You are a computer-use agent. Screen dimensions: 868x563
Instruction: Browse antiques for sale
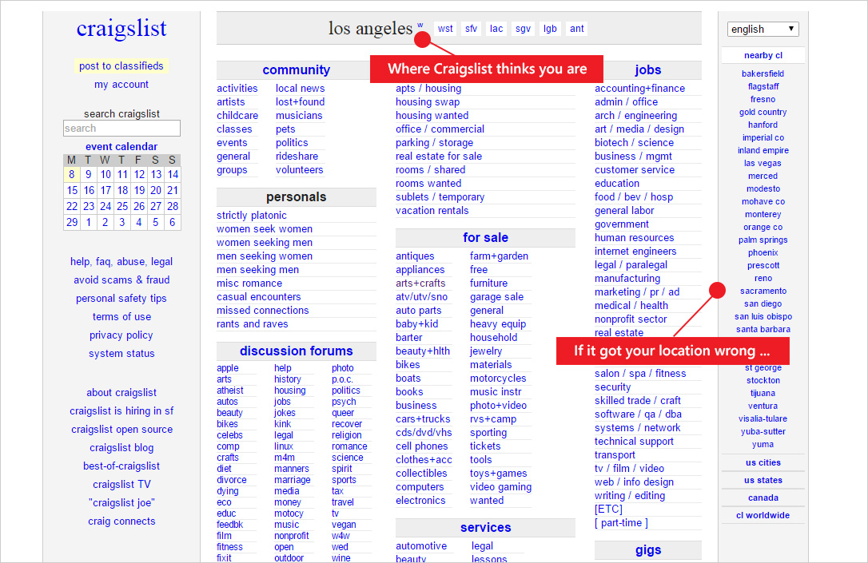pyautogui.click(x=415, y=256)
